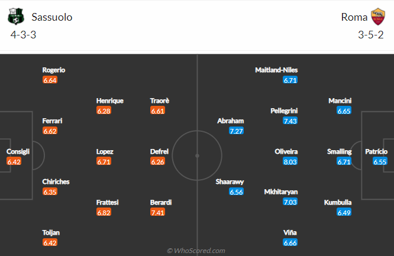Viewport: 394px width, 256px height.
Task: Click Abraham's 7.27 rating badge
Action: 236,131
